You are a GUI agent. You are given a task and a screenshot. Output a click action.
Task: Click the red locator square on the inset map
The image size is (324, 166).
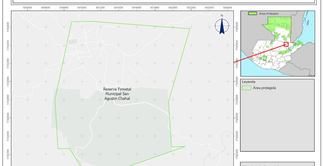286,44
